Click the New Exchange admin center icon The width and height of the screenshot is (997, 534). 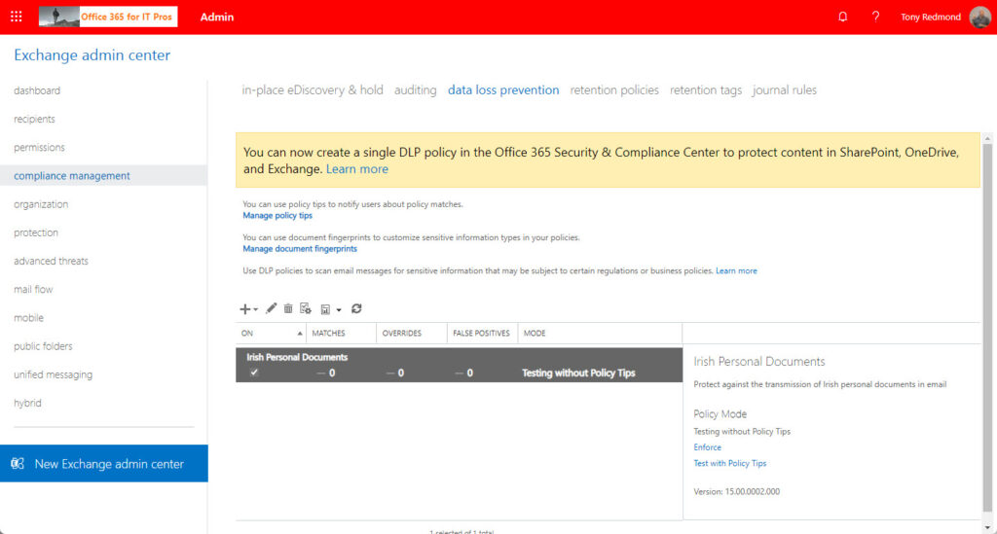(18, 464)
